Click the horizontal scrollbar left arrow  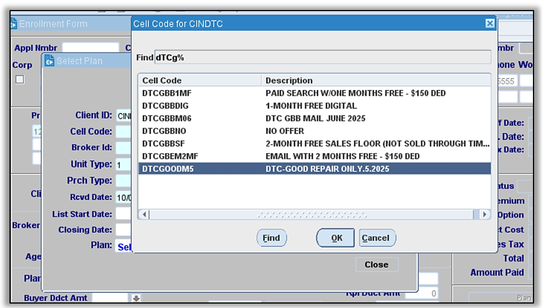pyautogui.click(x=144, y=214)
